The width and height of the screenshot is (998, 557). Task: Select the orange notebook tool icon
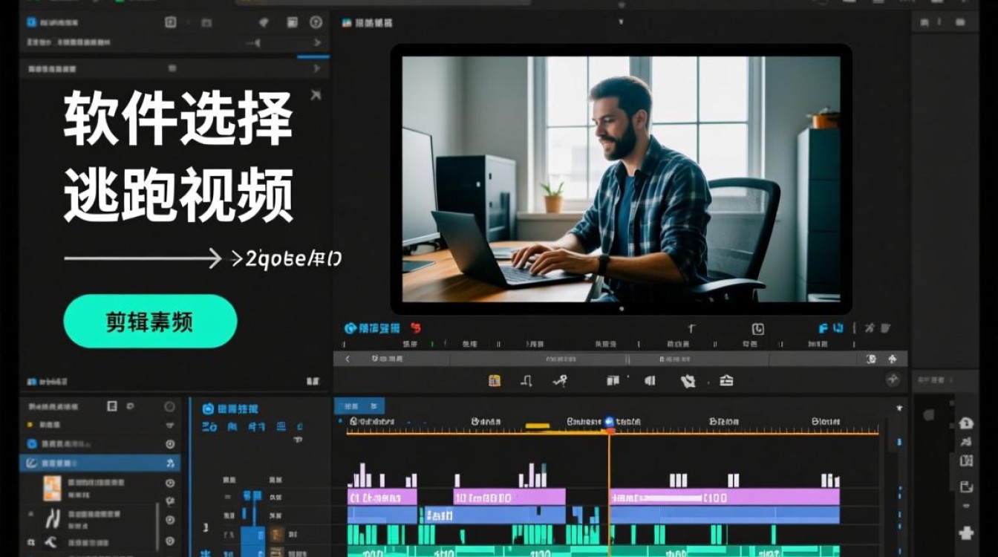point(495,381)
